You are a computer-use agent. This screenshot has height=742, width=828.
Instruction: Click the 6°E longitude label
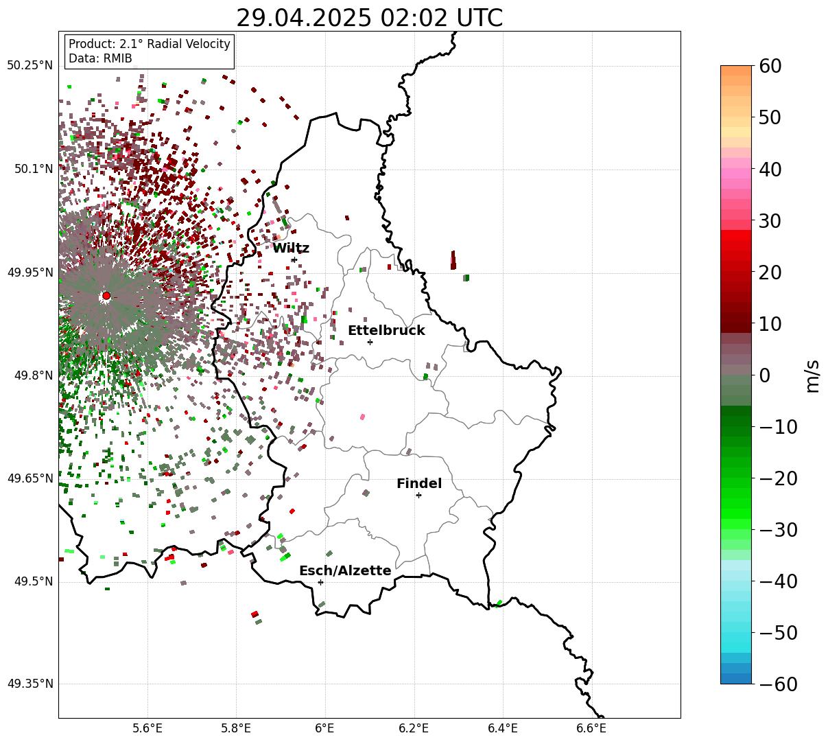(x=325, y=728)
